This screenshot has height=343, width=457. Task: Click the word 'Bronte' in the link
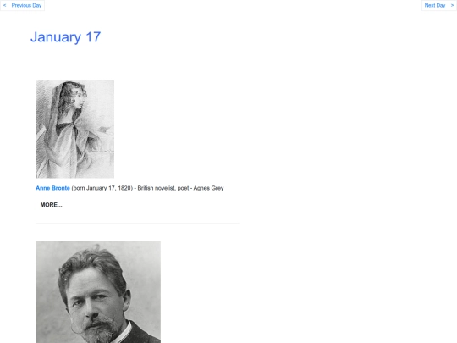tap(61, 188)
